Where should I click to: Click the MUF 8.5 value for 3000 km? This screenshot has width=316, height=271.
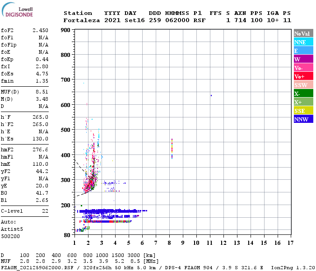pos(135,262)
